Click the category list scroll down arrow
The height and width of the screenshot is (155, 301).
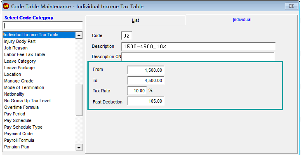pyautogui.click(x=79, y=148)
